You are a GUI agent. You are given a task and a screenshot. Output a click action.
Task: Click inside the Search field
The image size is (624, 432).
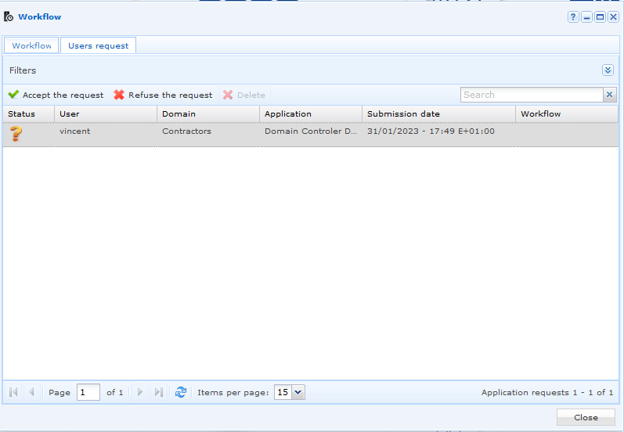[532, 95]
